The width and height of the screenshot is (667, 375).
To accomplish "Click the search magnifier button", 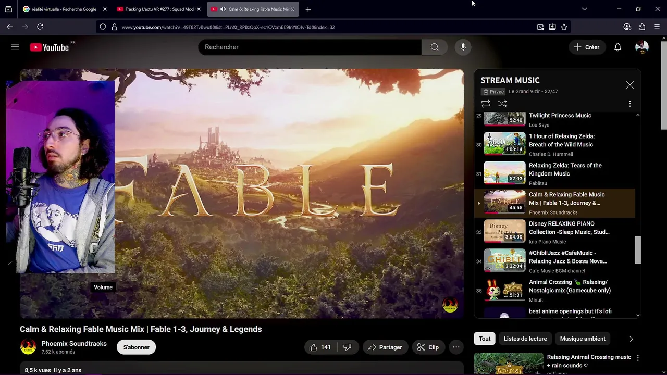I will tap(435, 47).
